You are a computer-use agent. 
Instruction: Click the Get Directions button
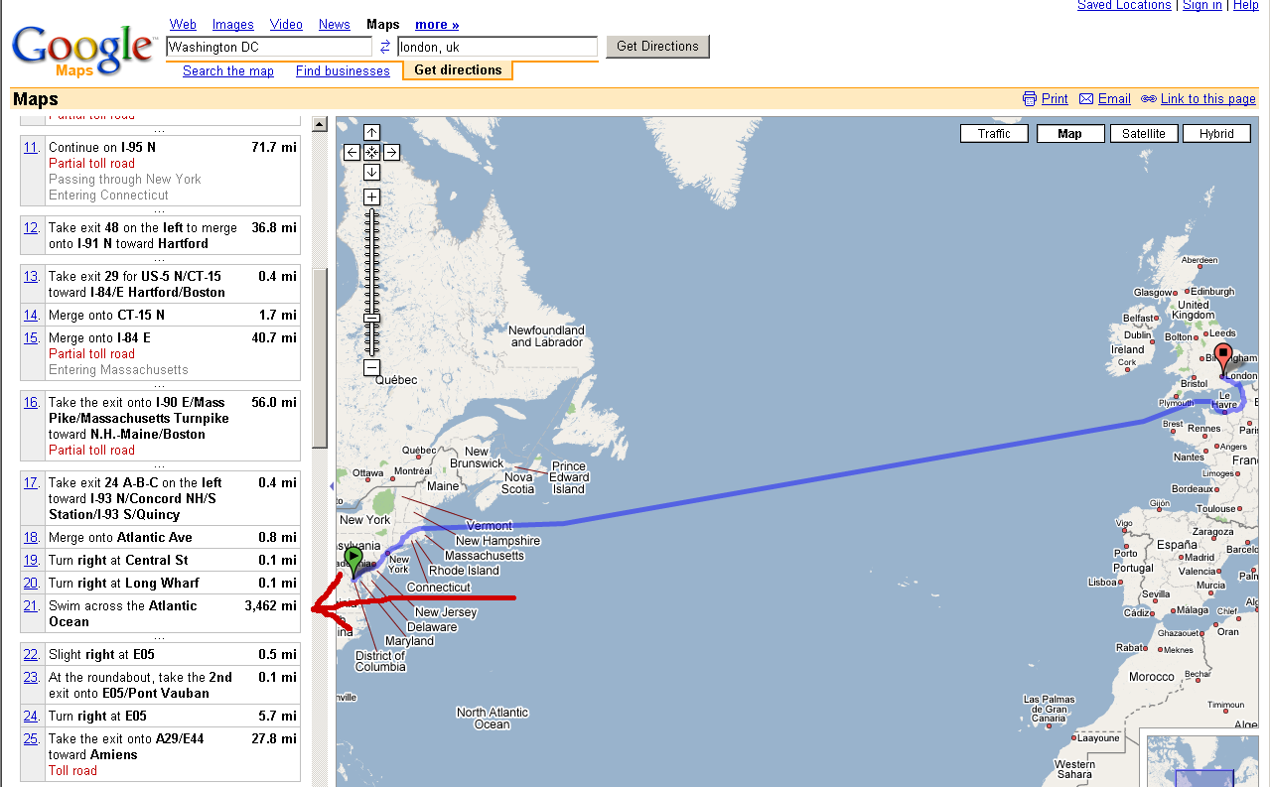click(x=657, y=47)
